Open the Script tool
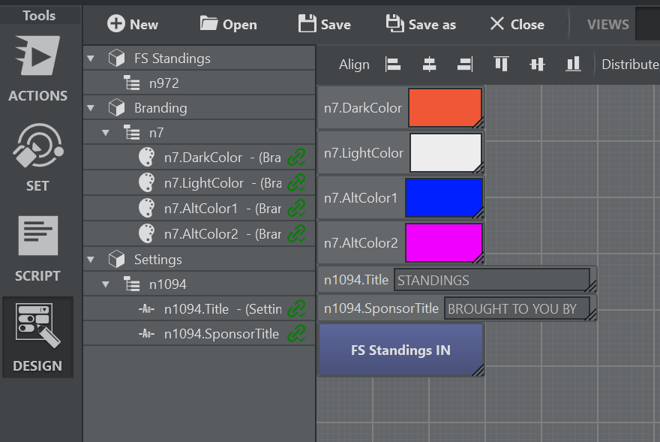 click(x=37, y=248)
